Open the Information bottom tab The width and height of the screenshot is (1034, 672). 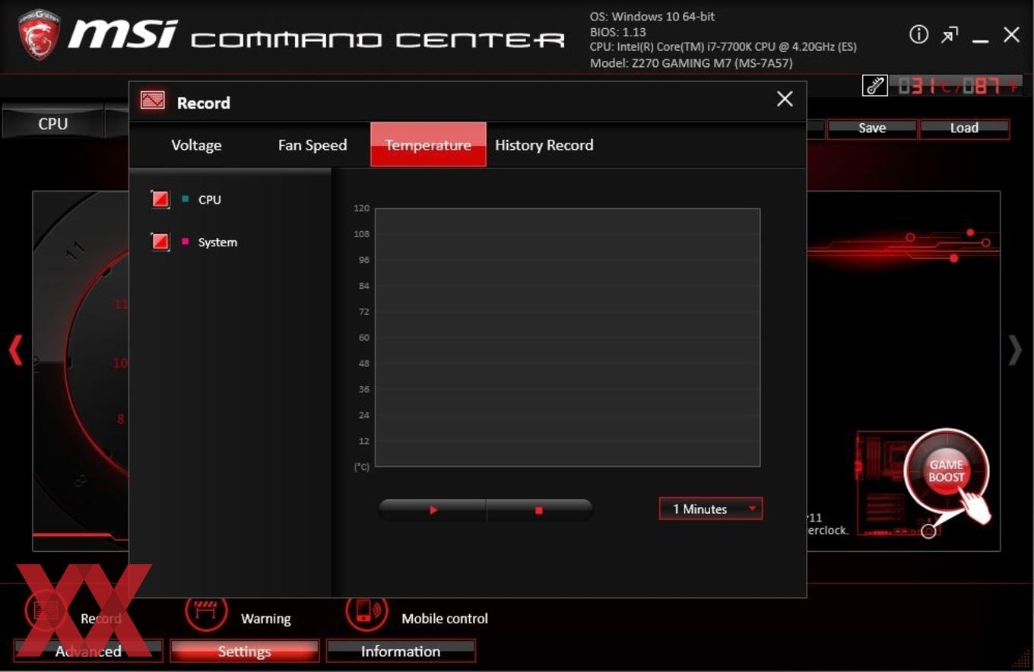(401, 651)
